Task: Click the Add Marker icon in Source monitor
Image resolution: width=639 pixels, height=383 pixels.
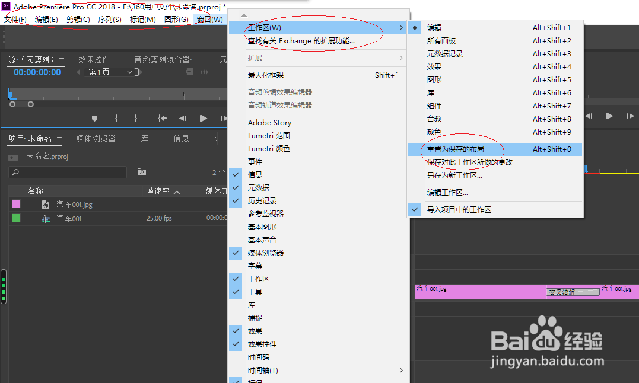Action: click(x=94, y=119)
